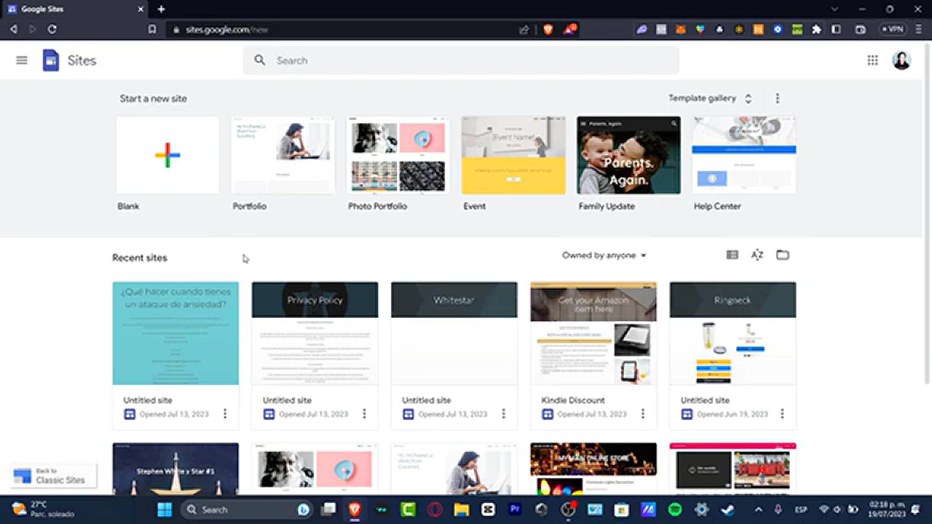Open the Stephen White y Star #1 site
The width and height of the screenshot is (932, 524).
pyautogui.click(x=176, y=469)
